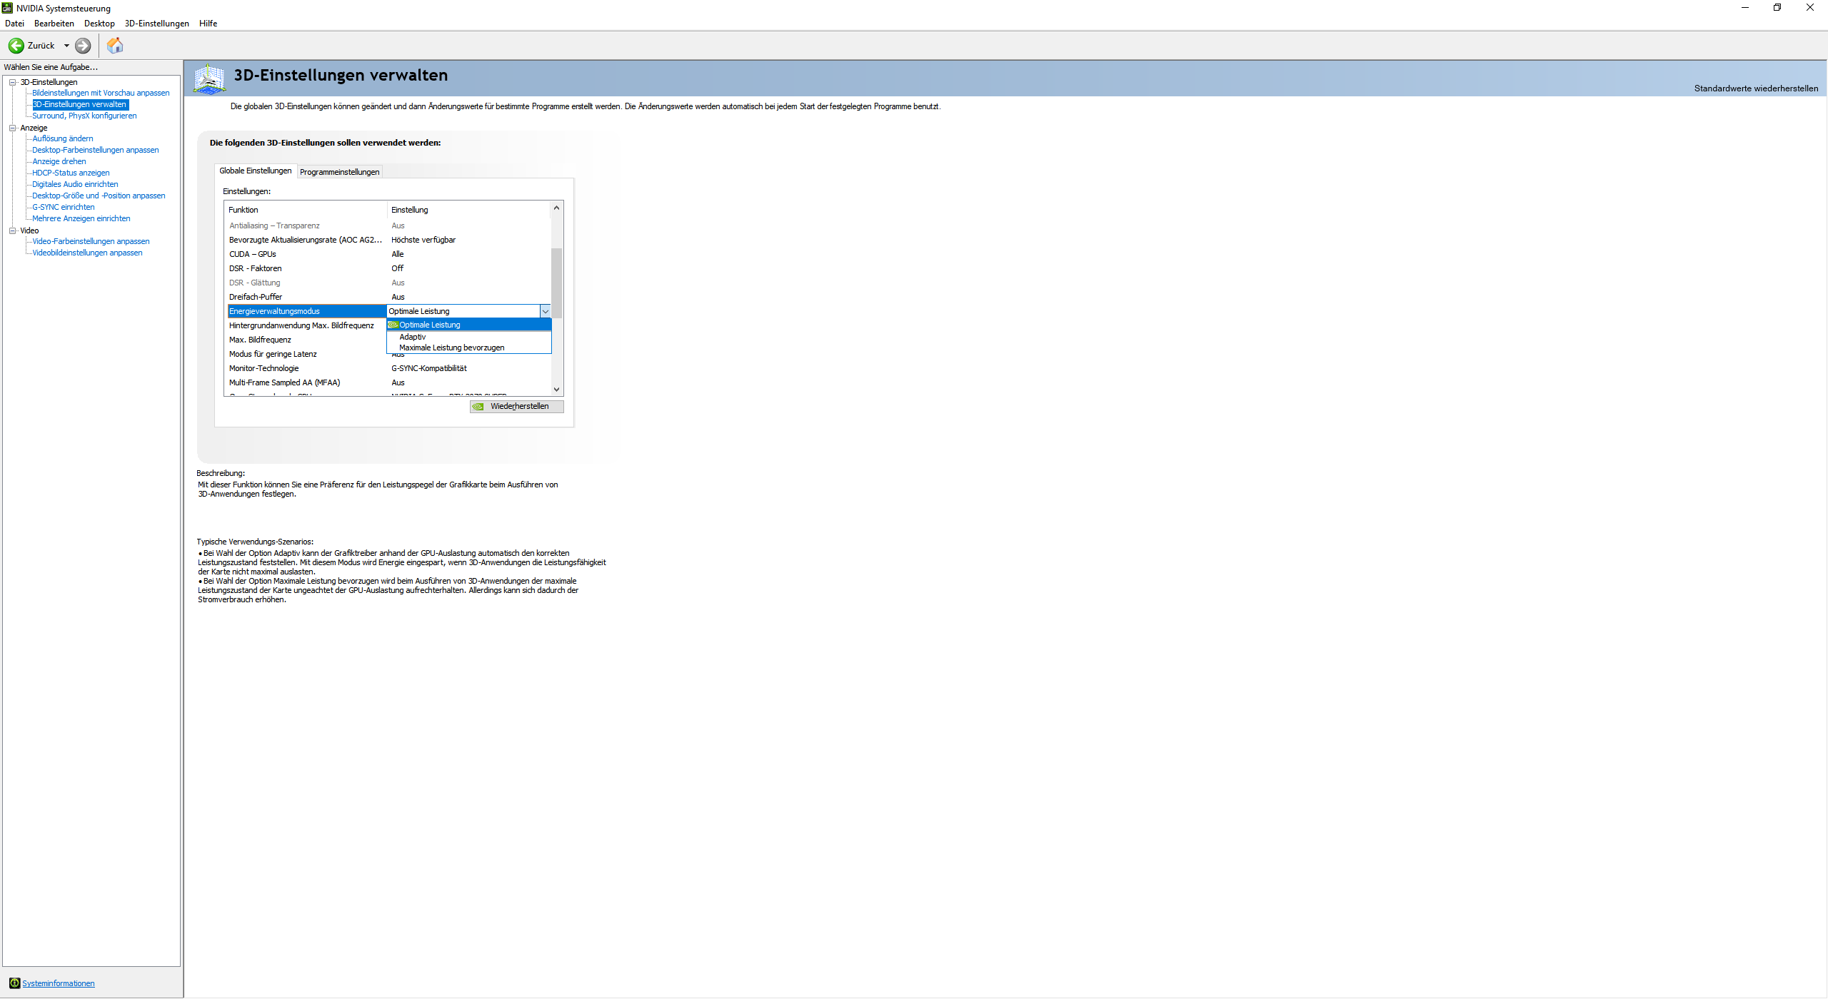This screenshot has width=1828, height=999.
Task: Click the NVIDIA app icon in title bar
Action: click(7, 8)
